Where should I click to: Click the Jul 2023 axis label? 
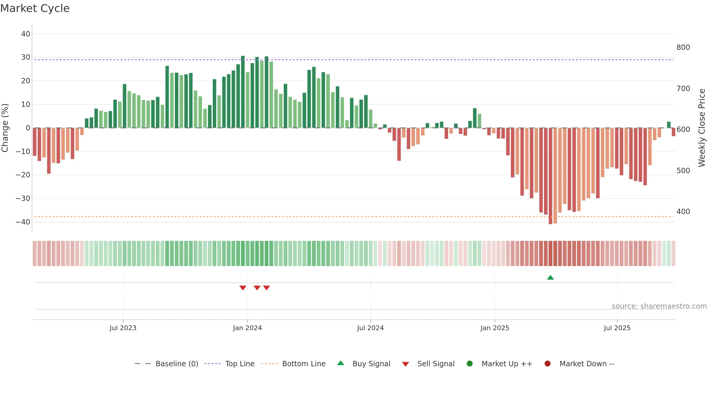pyautogui.click(x=123, y=328)
